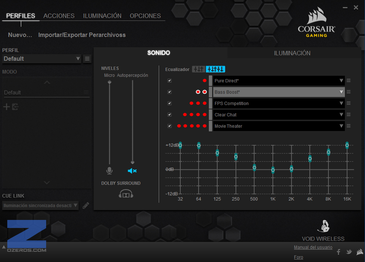This screenshot has height=262, width=365.
Task: Click Nuevo... to create a profile
Action: point(20,35)
